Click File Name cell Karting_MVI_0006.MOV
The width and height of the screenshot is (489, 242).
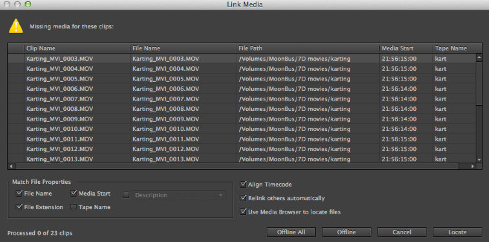(x=165, y=89)
